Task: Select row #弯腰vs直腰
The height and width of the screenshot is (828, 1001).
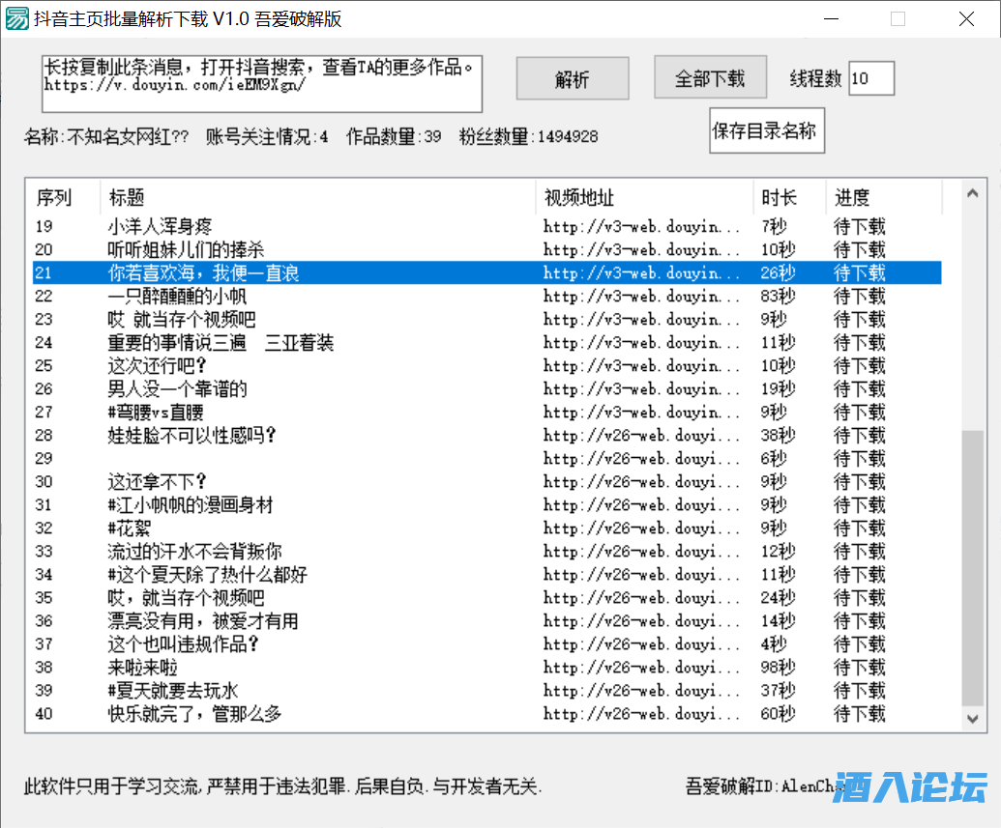Action: [x=487, y=413]
